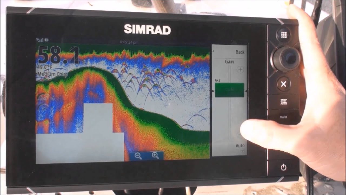
Task: Zoom out with the minus magnifier
Action: (x=138, y=156)
